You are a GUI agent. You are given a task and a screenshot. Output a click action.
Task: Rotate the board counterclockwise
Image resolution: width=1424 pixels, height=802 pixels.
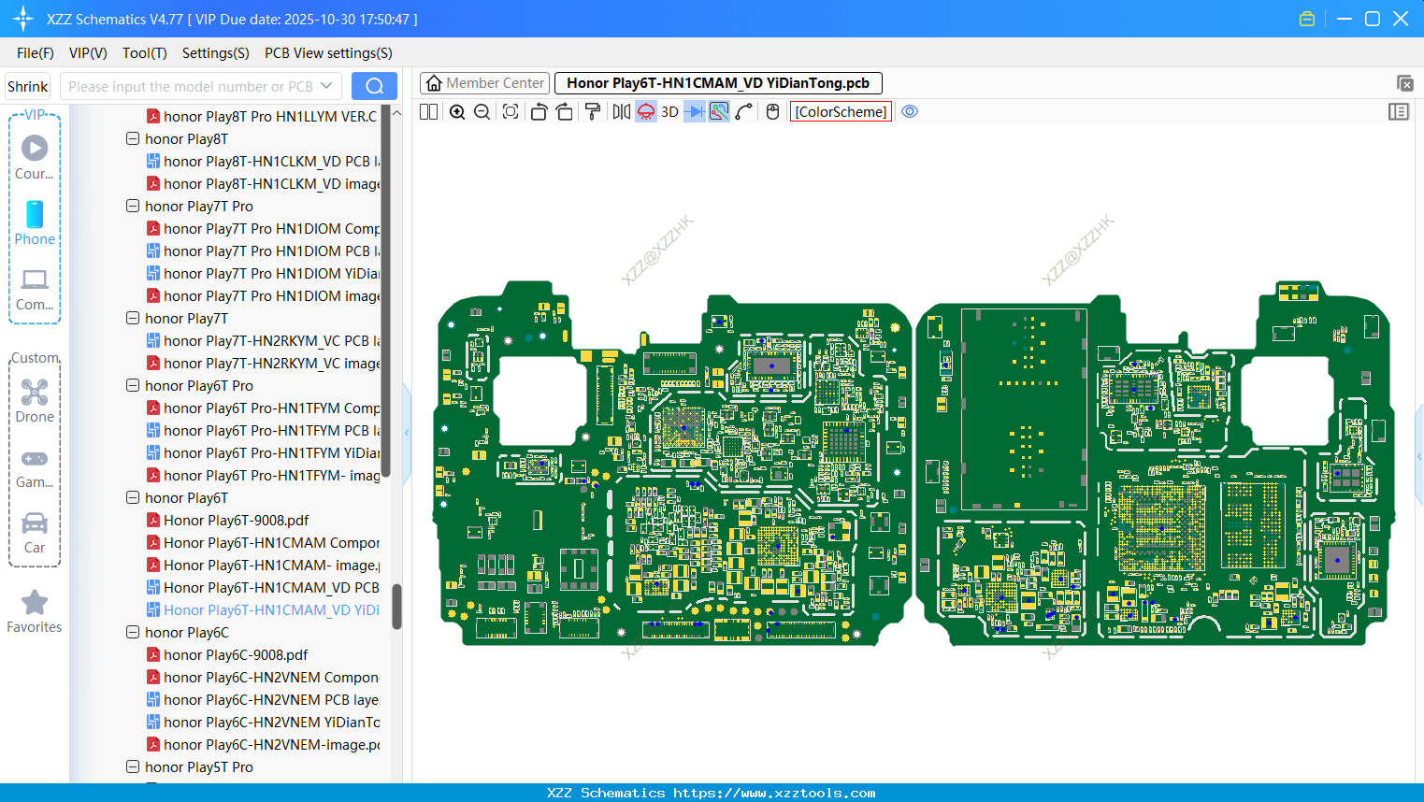tap(539, 112)
